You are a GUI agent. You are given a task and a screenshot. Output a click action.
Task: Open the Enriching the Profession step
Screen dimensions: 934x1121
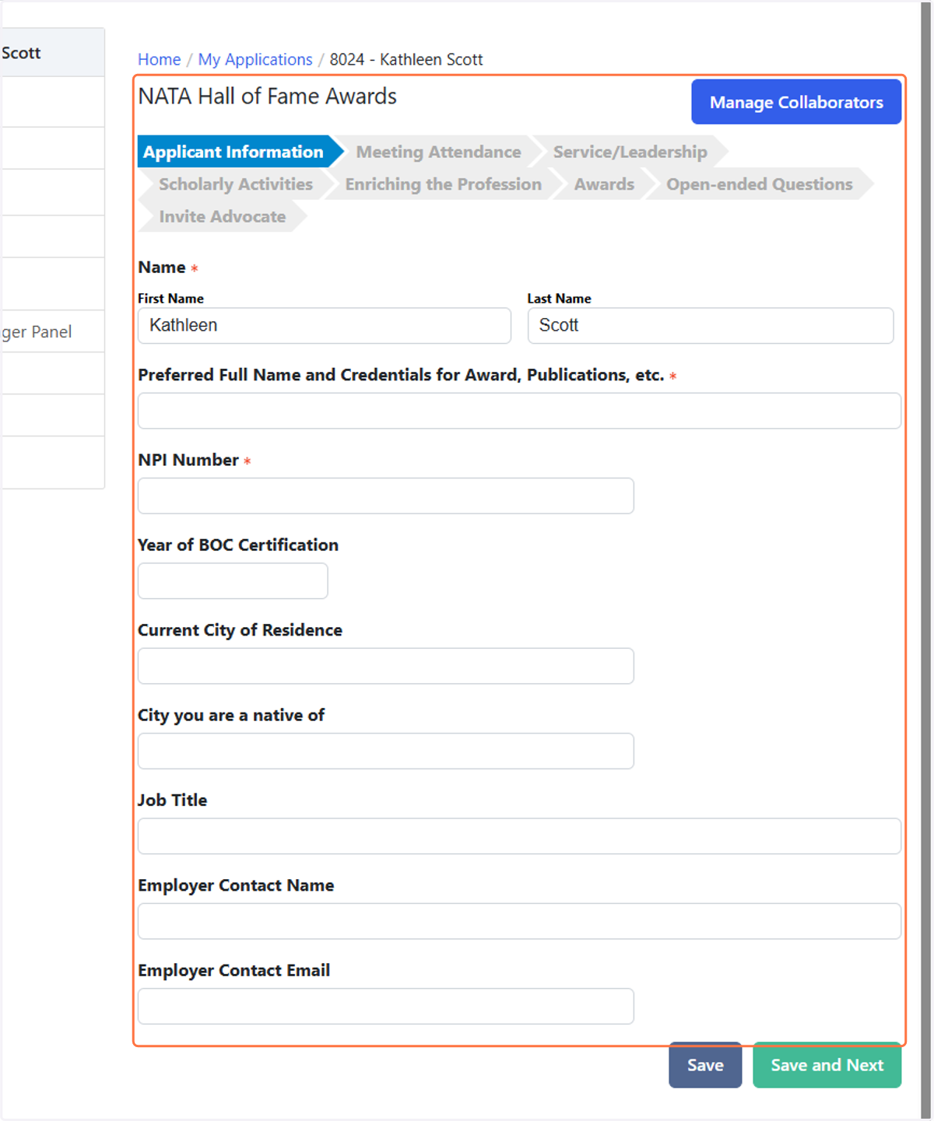point(444,184)
